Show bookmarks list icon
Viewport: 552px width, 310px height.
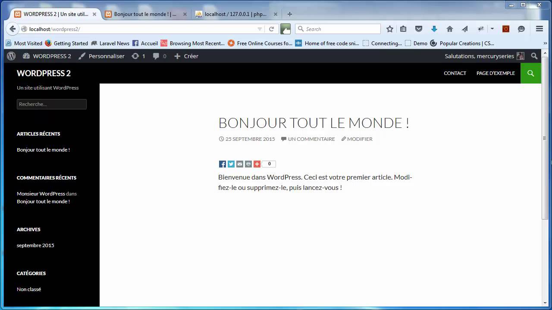click(403, 29)
